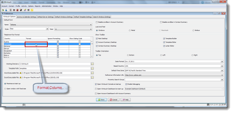Click the gray calendar toolbar icon beside contact search

click(x=11, y=10)
